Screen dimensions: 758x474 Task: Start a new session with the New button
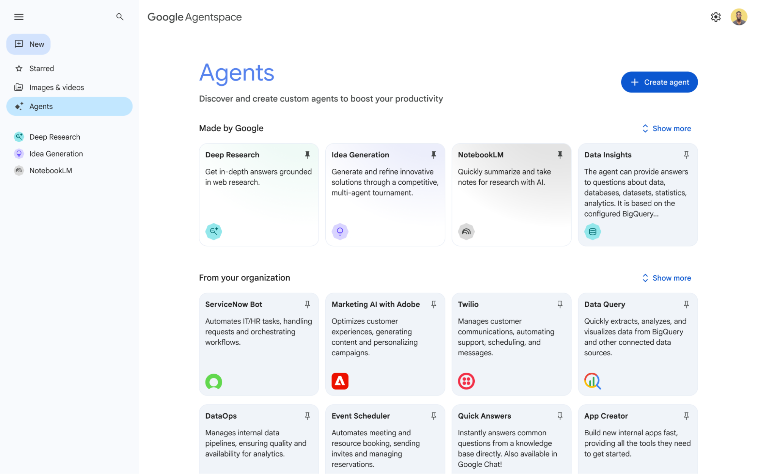tap(28, 44)
